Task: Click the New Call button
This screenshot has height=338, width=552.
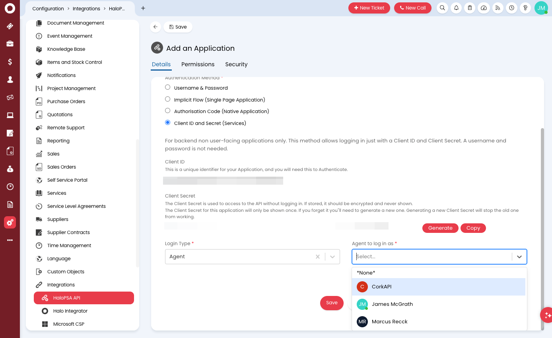Action: (x=413, y=8)
